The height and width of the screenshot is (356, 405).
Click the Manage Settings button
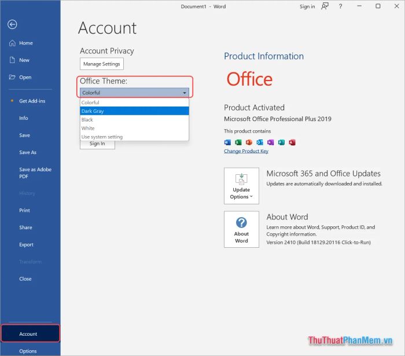point(102,64)
